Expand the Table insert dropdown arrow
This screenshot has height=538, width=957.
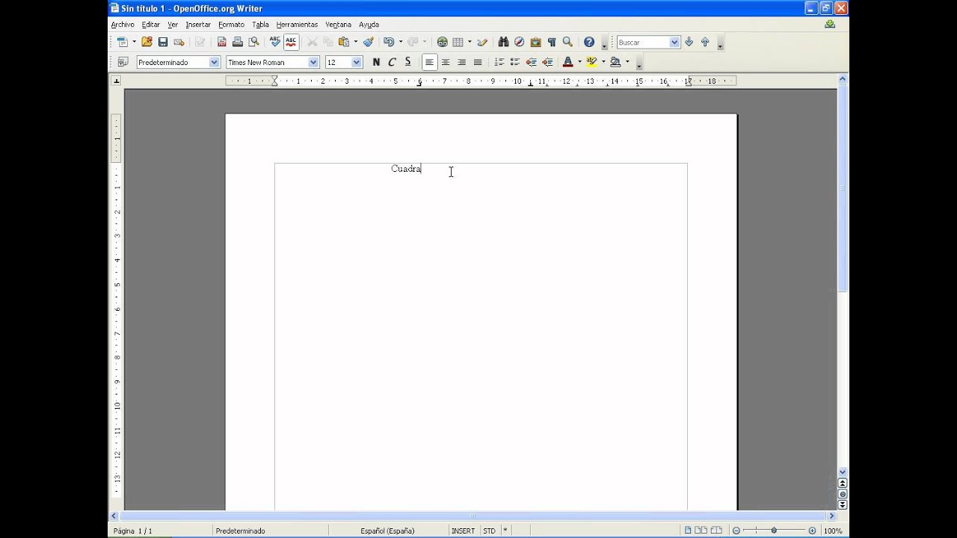(470, 43)
